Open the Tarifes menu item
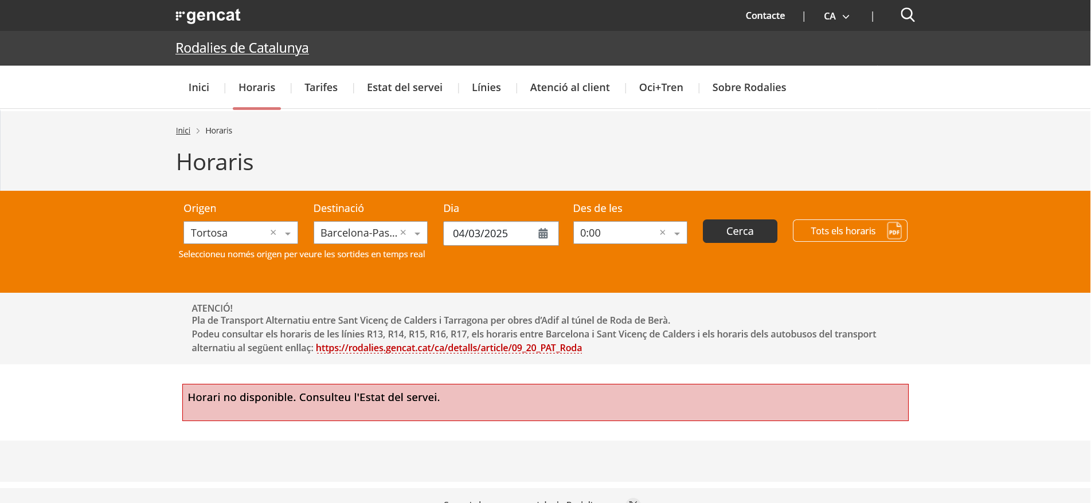This screenshot has width=1091, height=503. click(x=321, y=87)
